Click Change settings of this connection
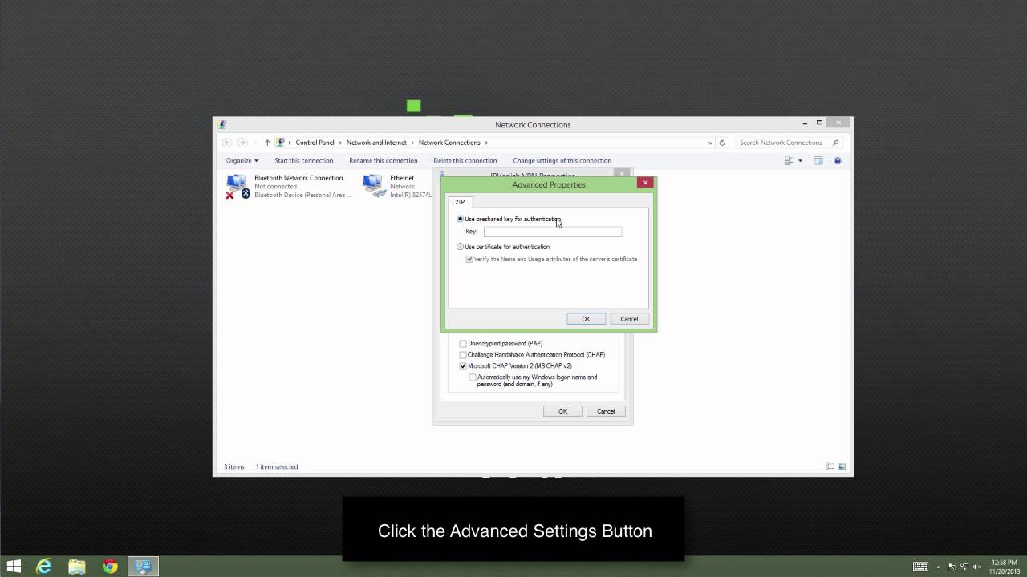The image size is (1027, 577). click(x=562, y=160)
